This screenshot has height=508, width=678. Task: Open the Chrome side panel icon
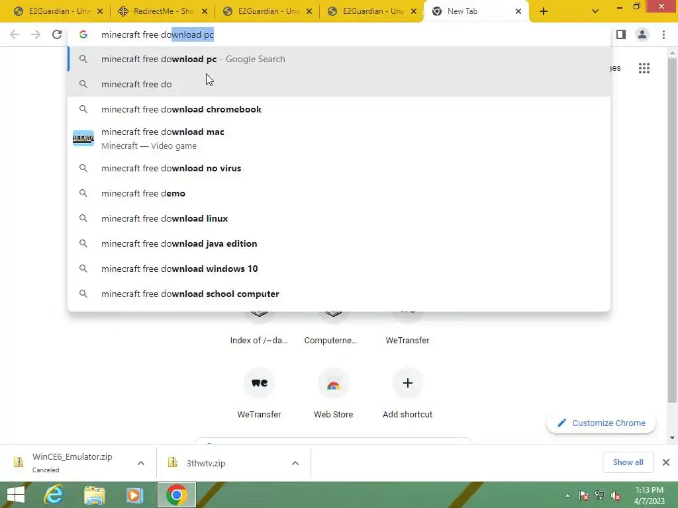pyautogui.click(x=621, y=34)
